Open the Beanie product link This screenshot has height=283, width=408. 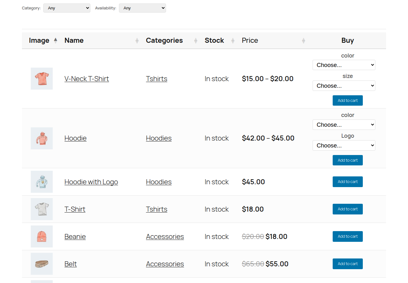[x=75, y=236]
